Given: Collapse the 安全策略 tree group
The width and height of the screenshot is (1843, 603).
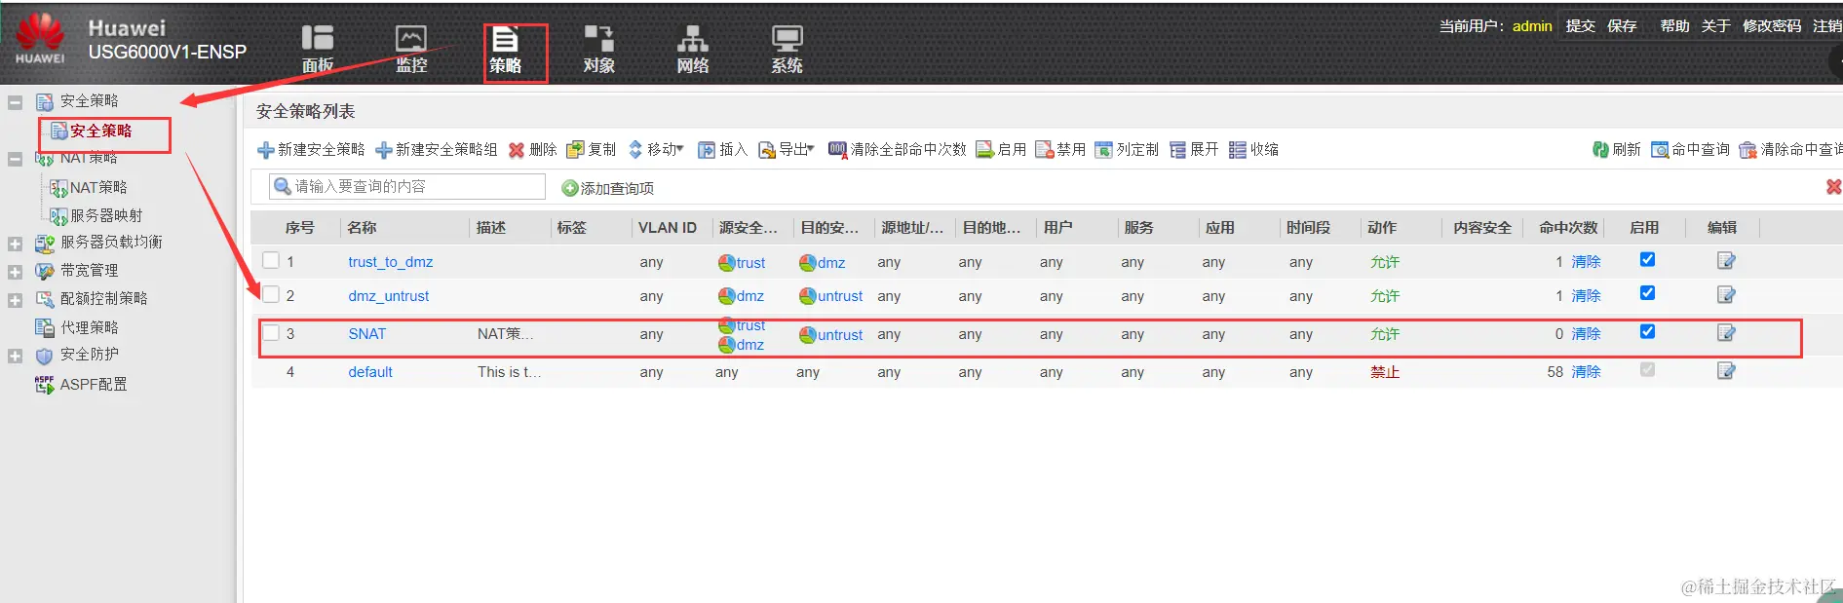Looking at the screenshot, I should (x=16, y=101).
